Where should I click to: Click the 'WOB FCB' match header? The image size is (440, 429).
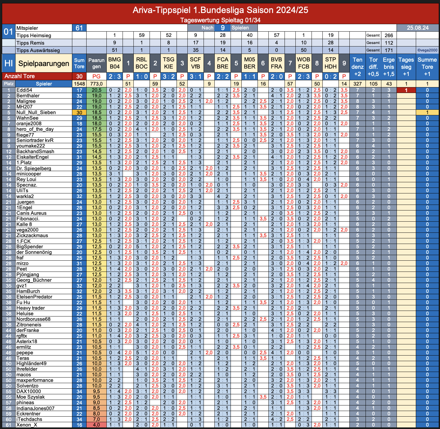tap(303, 63)
